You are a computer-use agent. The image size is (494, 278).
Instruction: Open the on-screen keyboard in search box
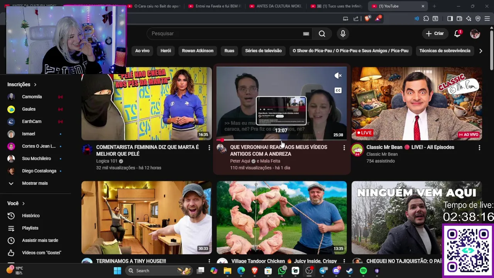[306, 34]
